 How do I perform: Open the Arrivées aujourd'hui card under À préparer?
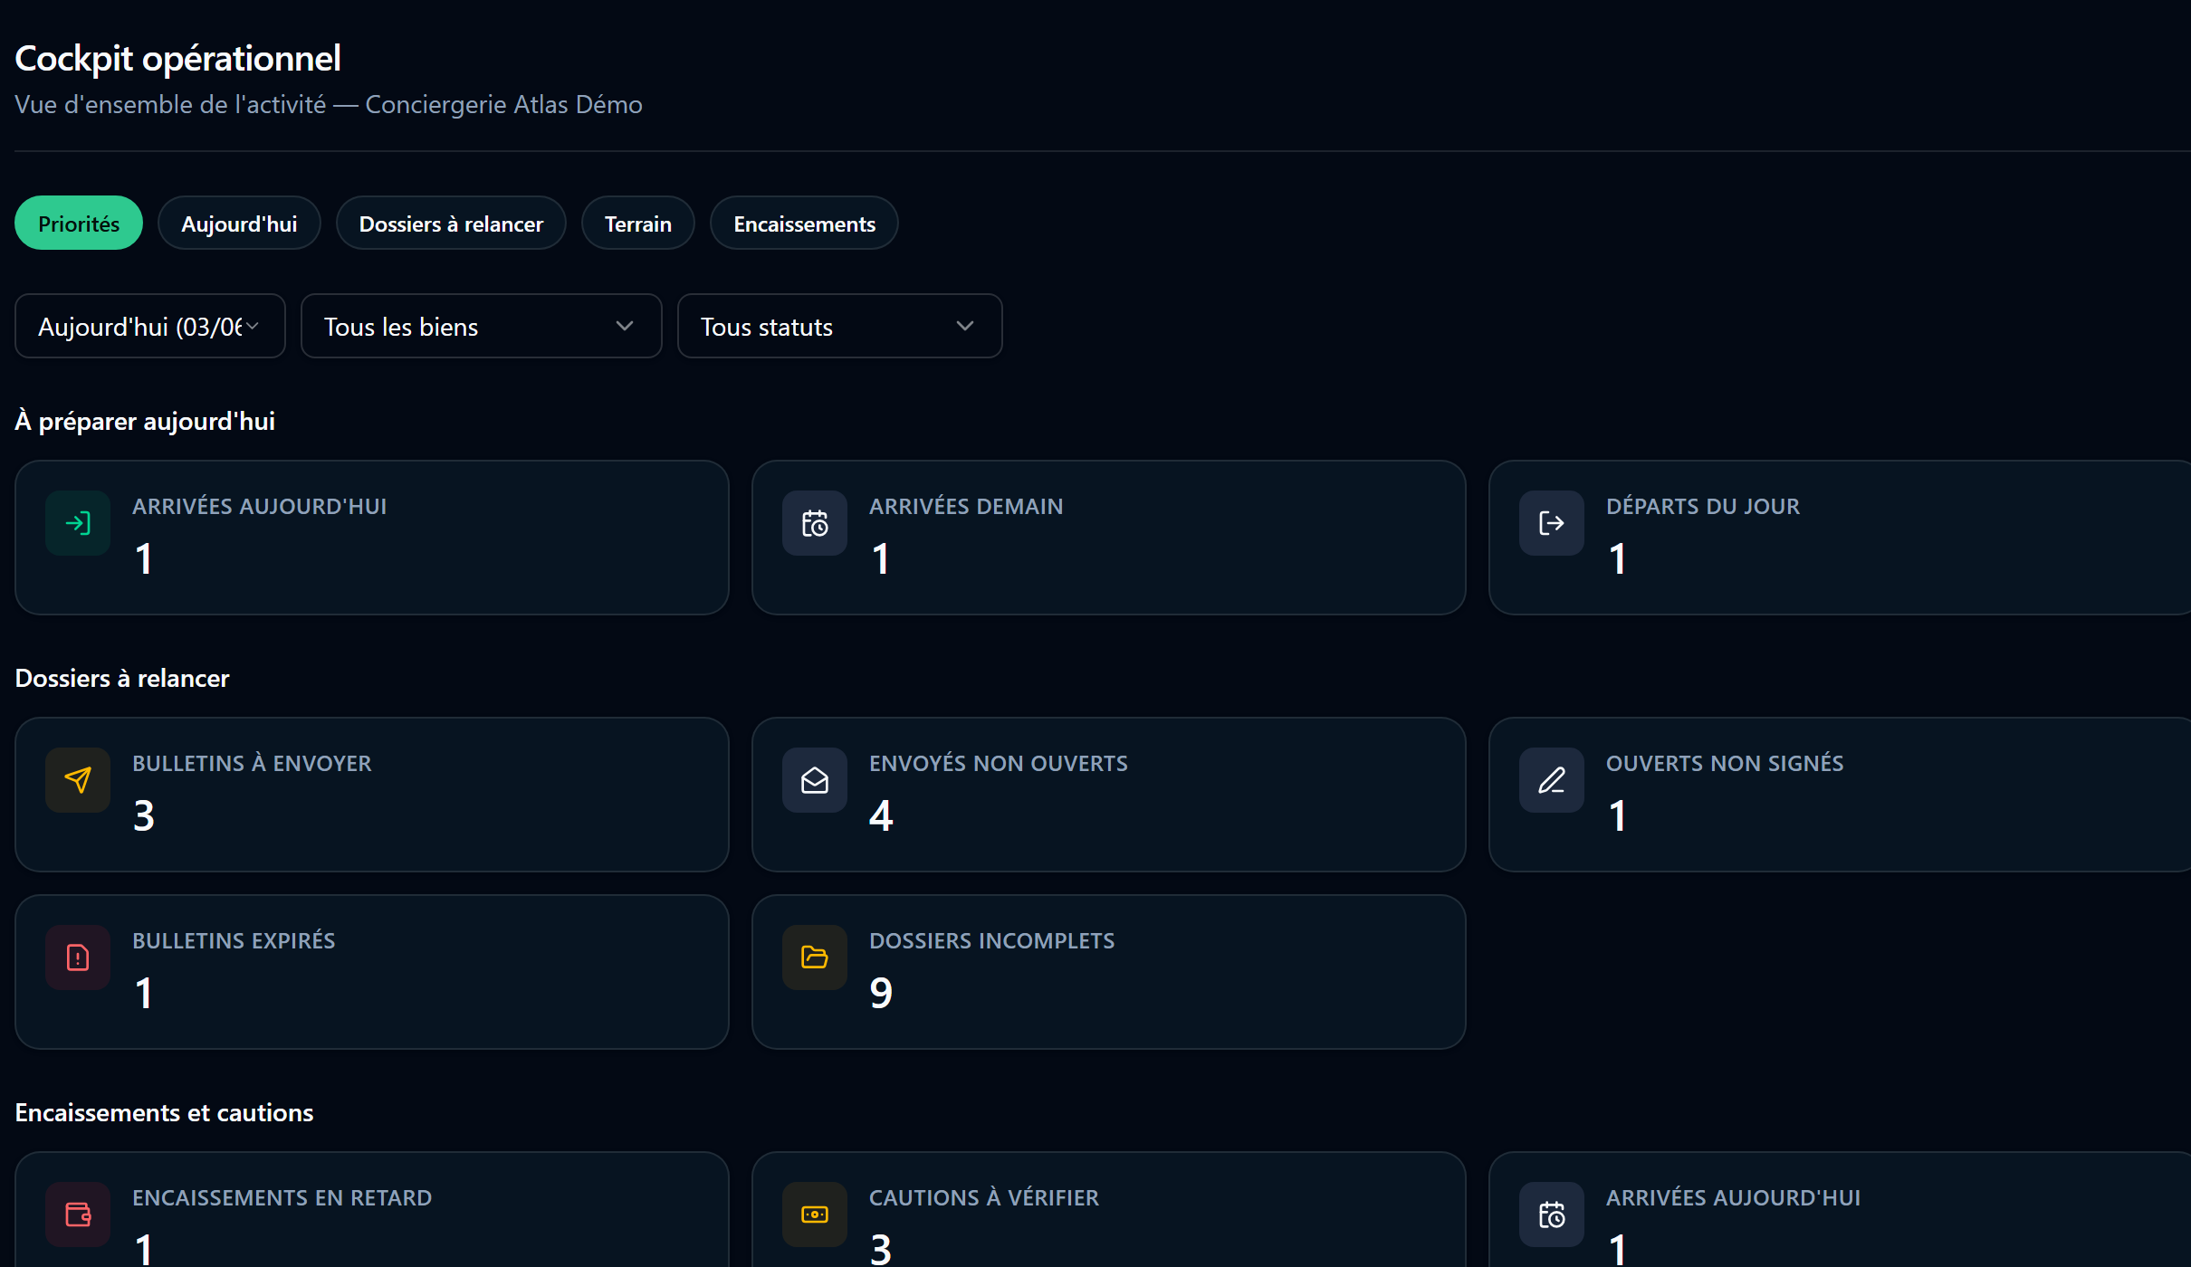coord(372,538)
